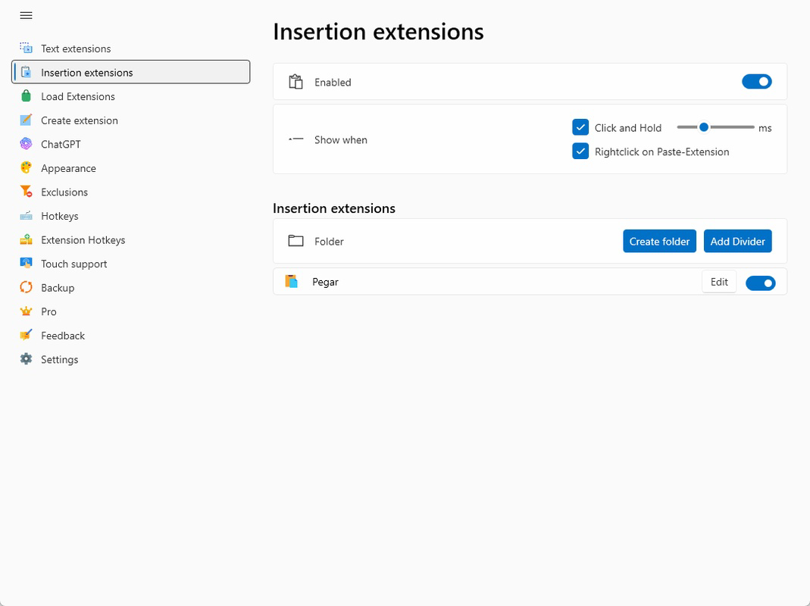Click the purple ChatGPT icon

26,144
